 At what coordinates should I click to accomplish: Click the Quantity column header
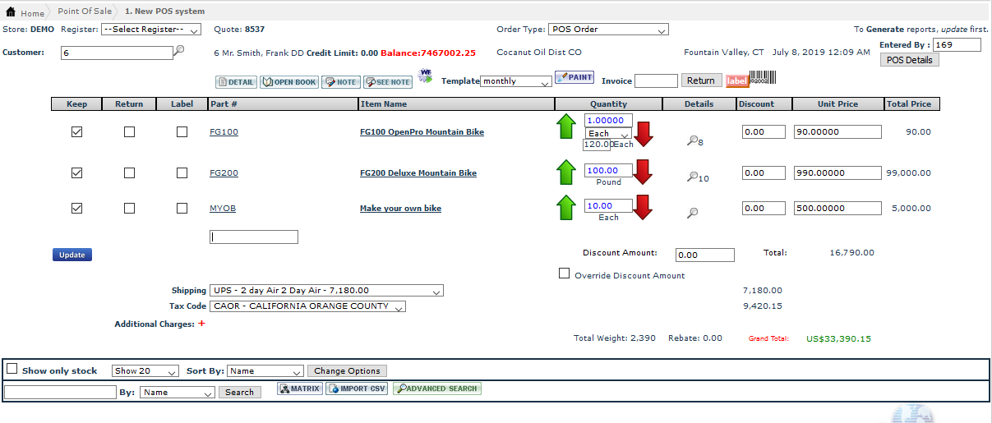(608, 104)
